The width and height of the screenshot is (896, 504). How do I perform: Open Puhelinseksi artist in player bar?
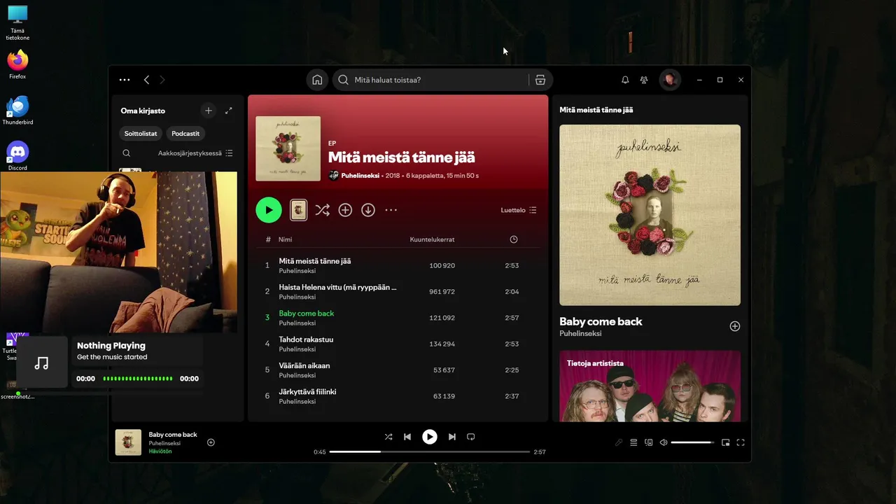click(164, 443)
